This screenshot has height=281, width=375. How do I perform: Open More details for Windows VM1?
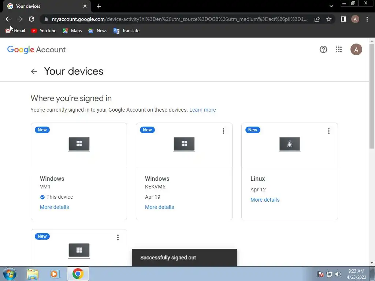click(54, 207)
